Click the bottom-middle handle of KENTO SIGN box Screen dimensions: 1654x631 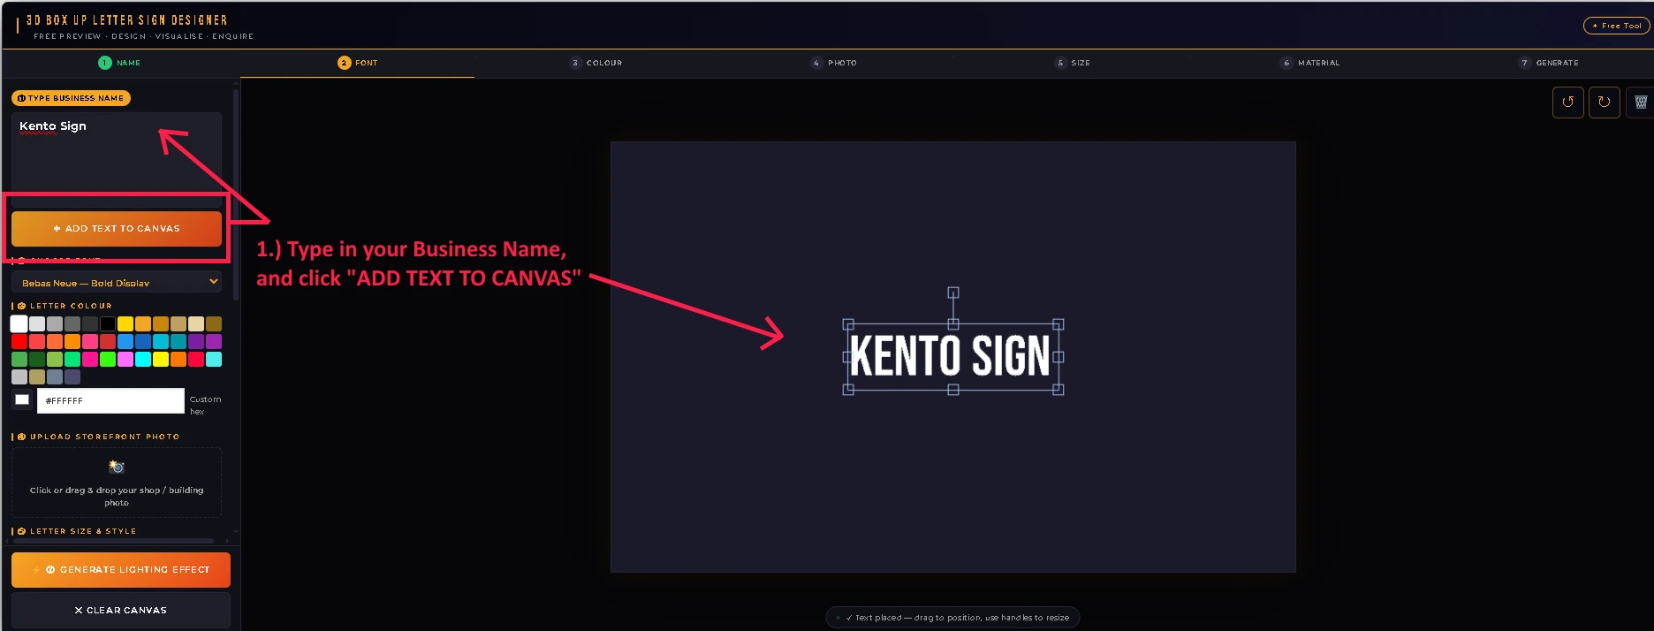pyautogui.click(x=953, y=390)
